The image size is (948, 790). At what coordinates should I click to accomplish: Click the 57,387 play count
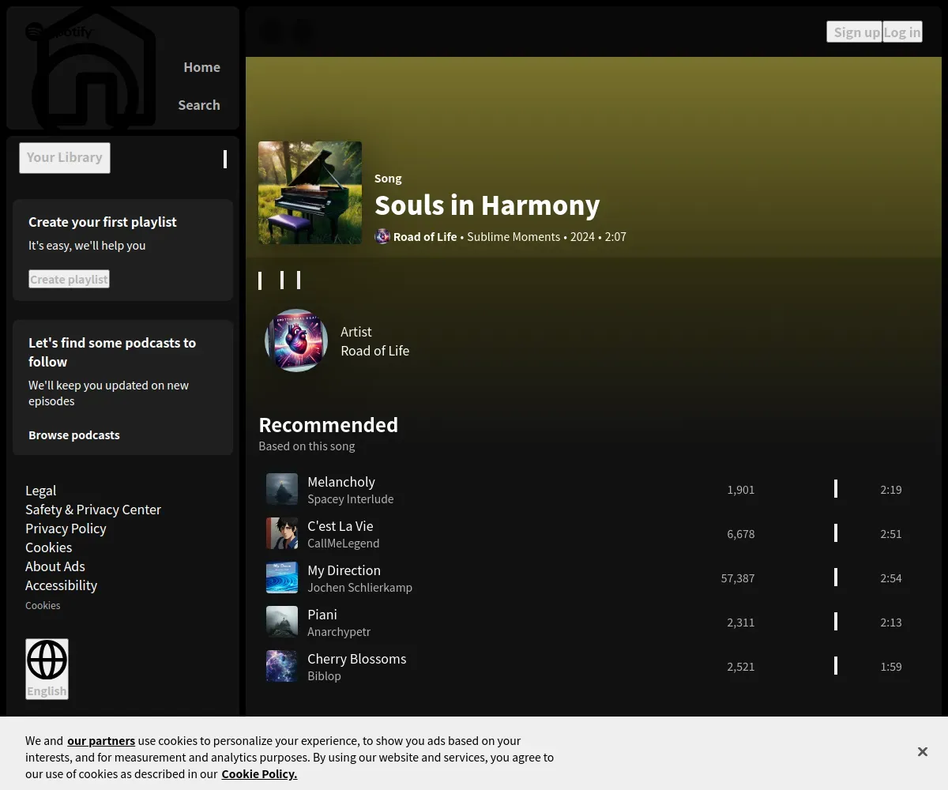click(738, 578)
